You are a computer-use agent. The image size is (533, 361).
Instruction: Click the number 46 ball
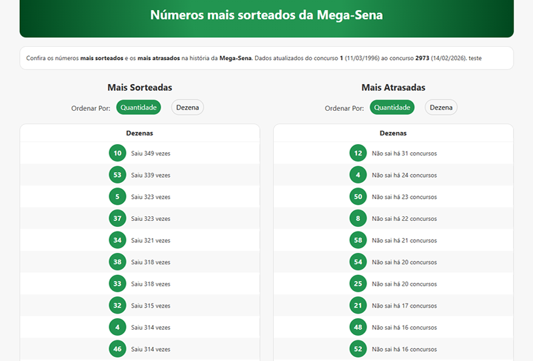click(x=117, y=349)
